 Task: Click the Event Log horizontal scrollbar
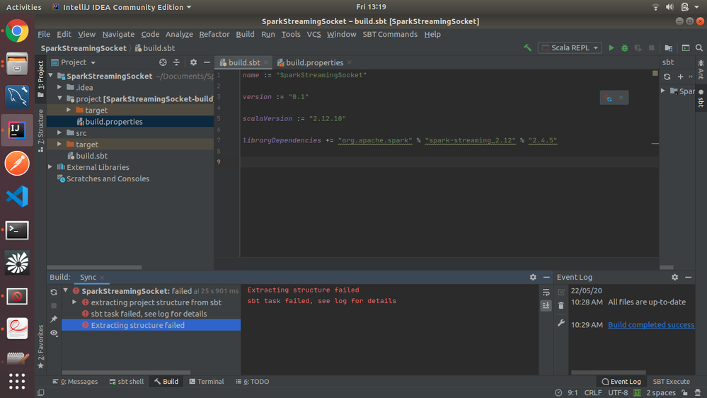pyautogui.click(x=608, y=373)
